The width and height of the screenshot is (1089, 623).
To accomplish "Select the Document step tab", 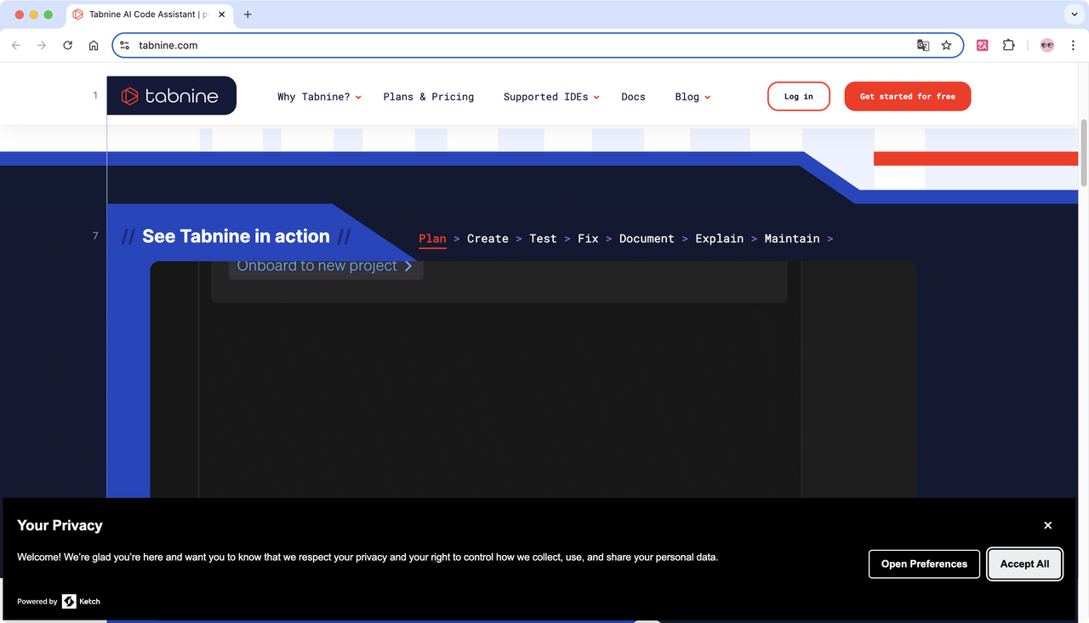I will pyautogui.click(x=647, y=239).
